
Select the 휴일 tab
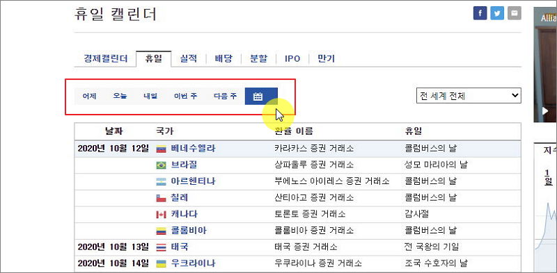pyautogui.click(x=153, y=58)
